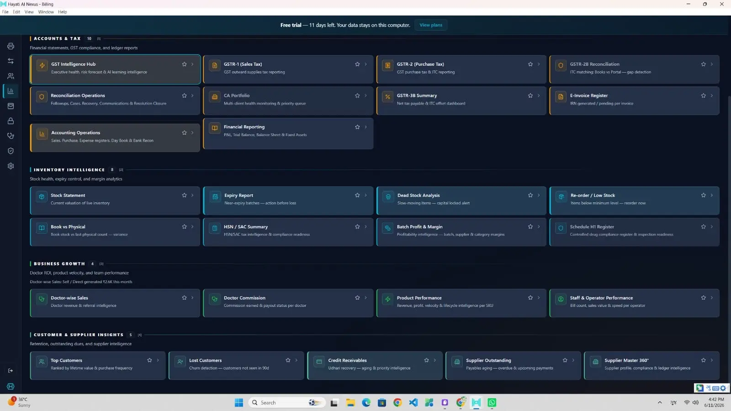731x411 pixels.
Task: Click the GSTR-3B Summary percent icon
Action: coord(387,97)
